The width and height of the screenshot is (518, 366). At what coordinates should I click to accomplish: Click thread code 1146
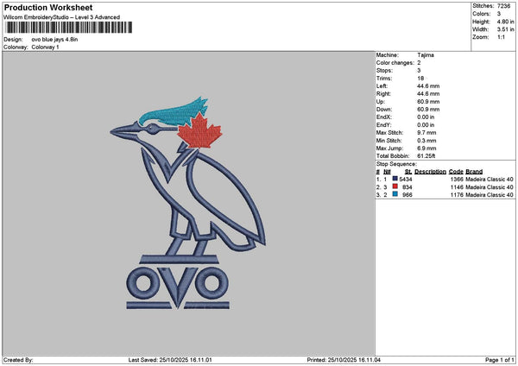[x=457, y=187]
